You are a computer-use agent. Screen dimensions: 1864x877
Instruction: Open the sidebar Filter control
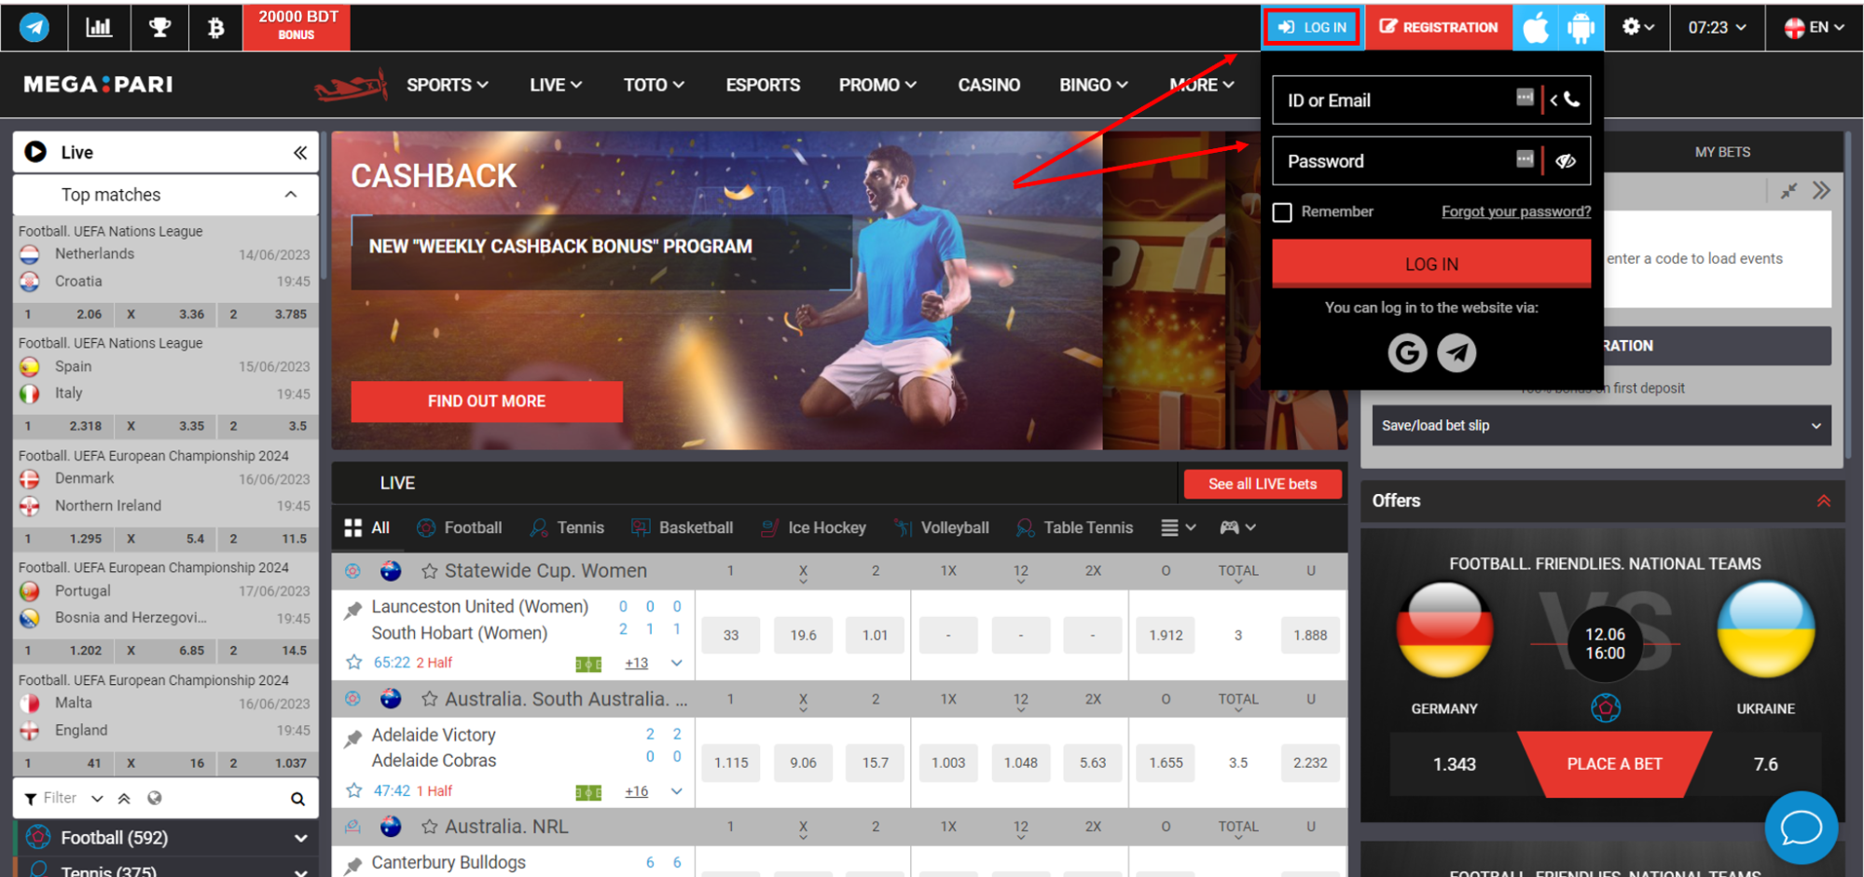coord(62,798)
